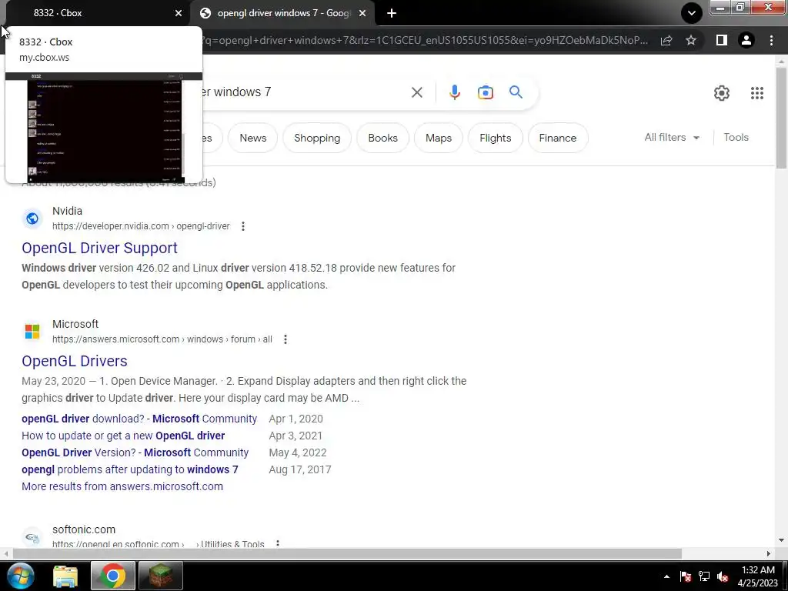
Task: Click the softonic.com site name
Action: (x=84, y=529)
